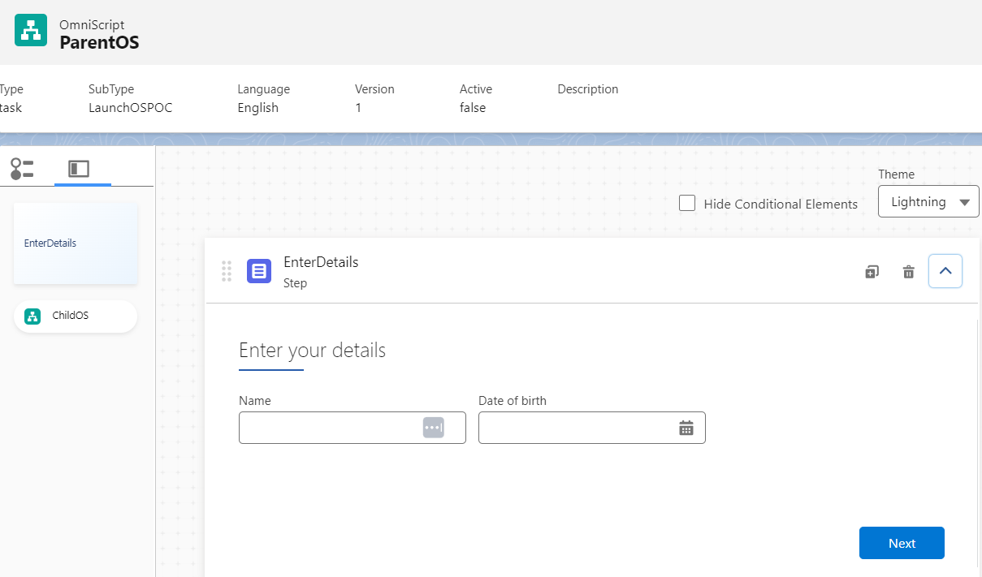Collapse the EnterDetails step section
Viewport: 982px width, 577px height.
coord(945,271)
